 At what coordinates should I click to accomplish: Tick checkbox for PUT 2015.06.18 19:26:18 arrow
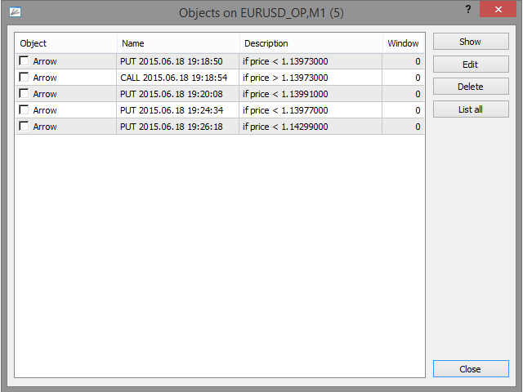[24, 126]
